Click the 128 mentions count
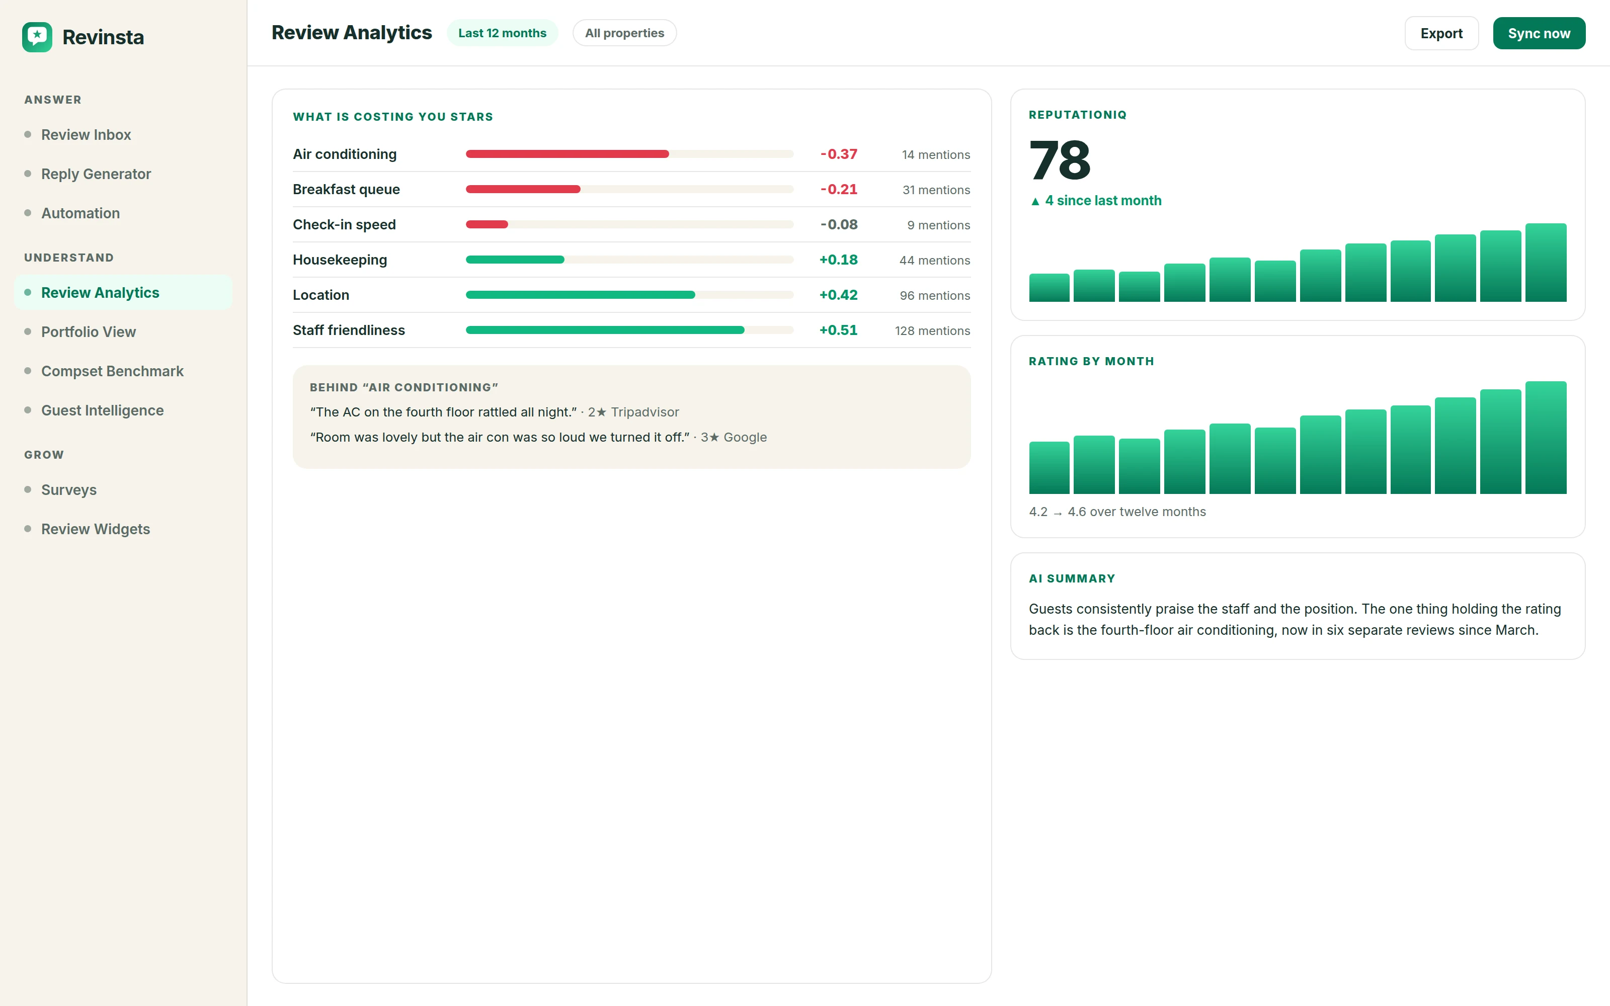 tap(932, 330)
